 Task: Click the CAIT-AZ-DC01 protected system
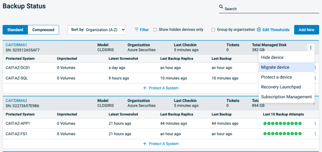18,67
